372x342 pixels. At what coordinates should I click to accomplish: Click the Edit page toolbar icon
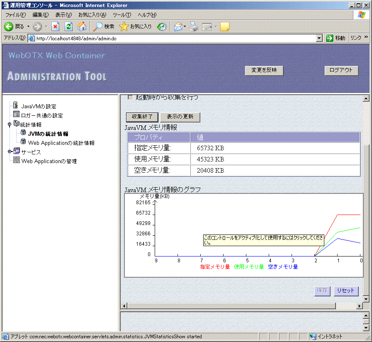pos(207,27)
